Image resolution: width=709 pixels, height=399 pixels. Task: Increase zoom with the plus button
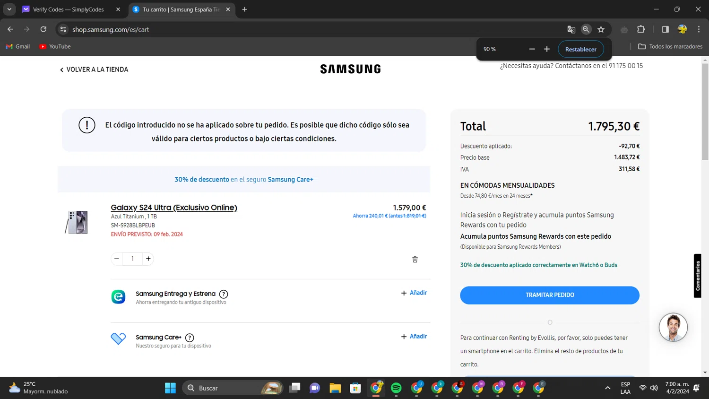(547, 49)
